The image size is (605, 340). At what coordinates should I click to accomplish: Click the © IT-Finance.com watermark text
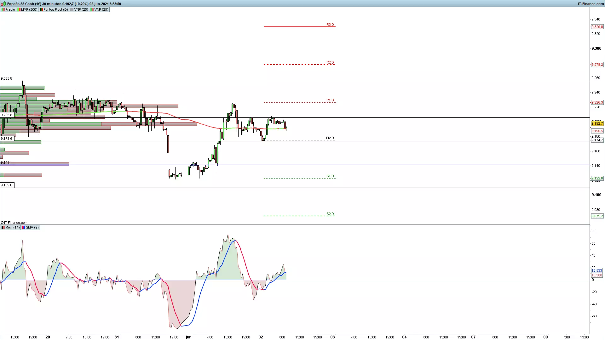point(14,223)
